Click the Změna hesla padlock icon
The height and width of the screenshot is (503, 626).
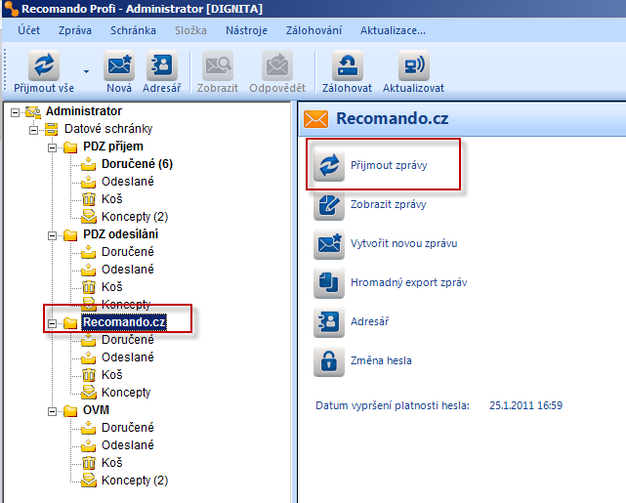[329, 361]
